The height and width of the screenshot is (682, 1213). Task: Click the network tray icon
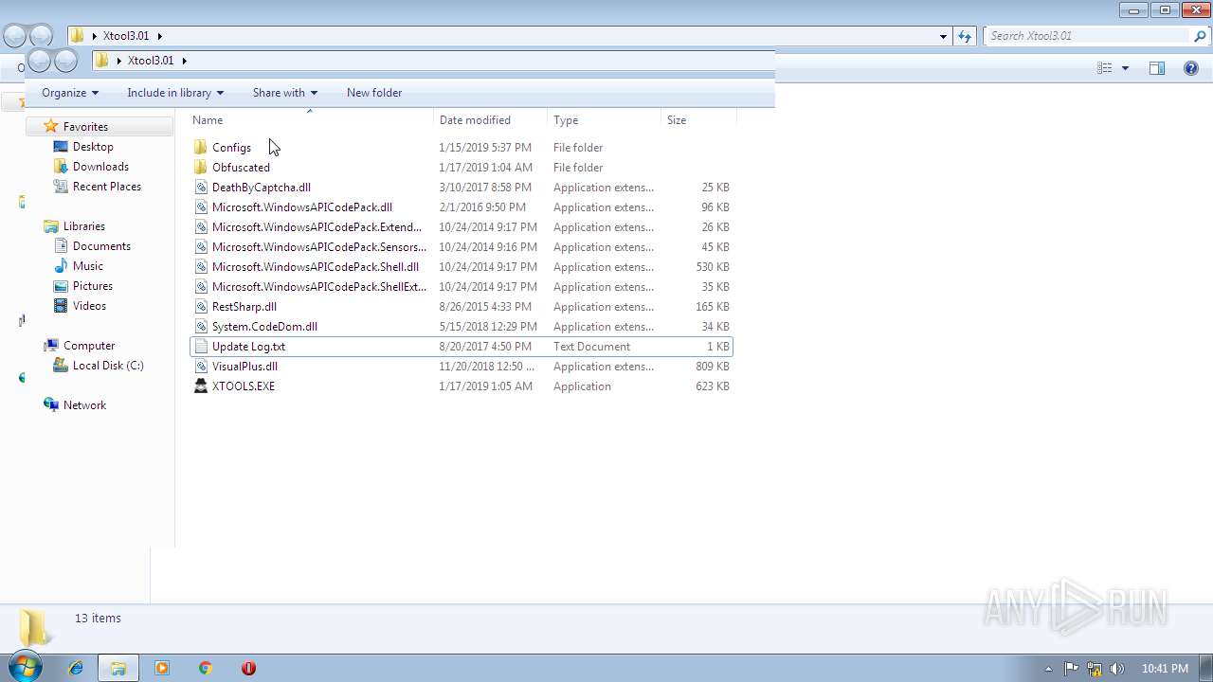[x=1095, y=669]
